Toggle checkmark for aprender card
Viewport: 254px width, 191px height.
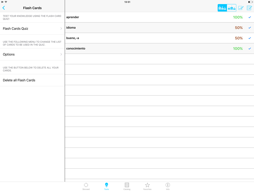pyautogui.click(x=250, y=17)
